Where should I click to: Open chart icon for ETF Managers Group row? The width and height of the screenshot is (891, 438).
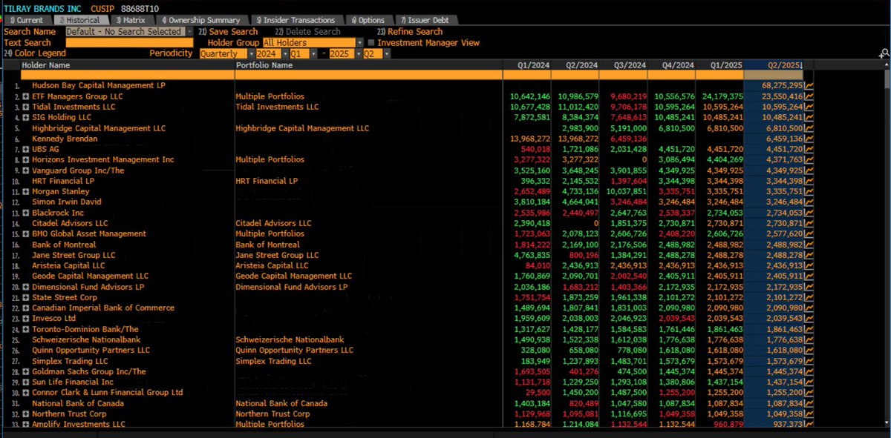coord(809,96)
